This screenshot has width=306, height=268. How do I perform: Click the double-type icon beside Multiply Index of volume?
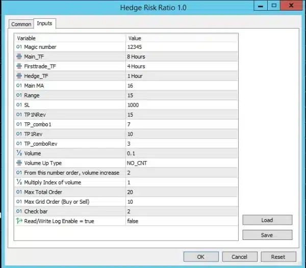(19, 182)
